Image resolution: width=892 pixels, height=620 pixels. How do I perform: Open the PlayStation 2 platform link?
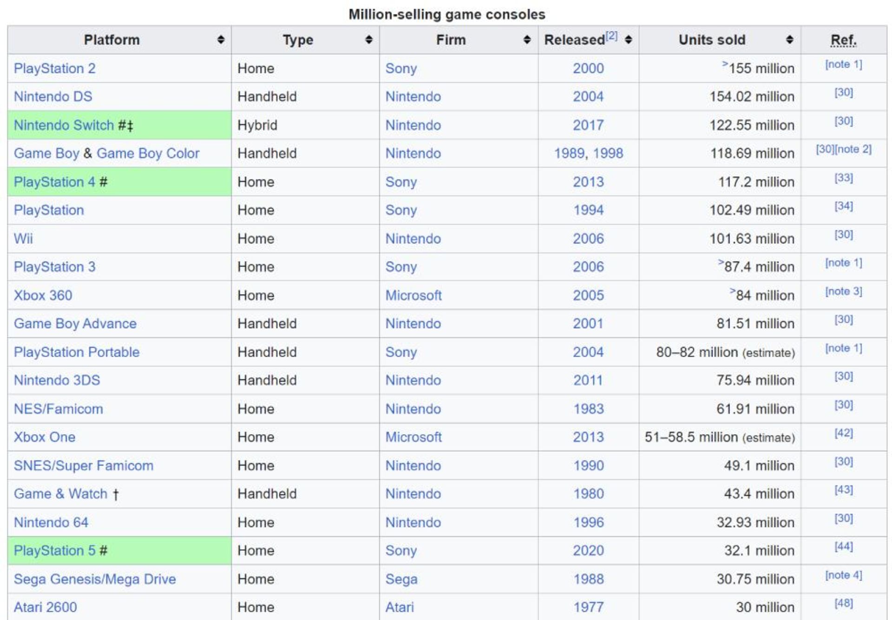click(x=54, y=68)
